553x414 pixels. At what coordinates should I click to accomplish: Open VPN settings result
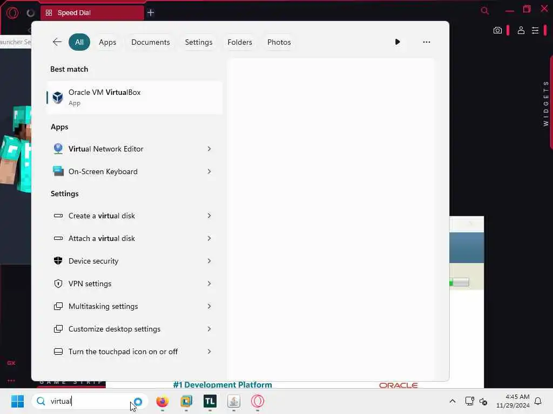click(134, 284)
